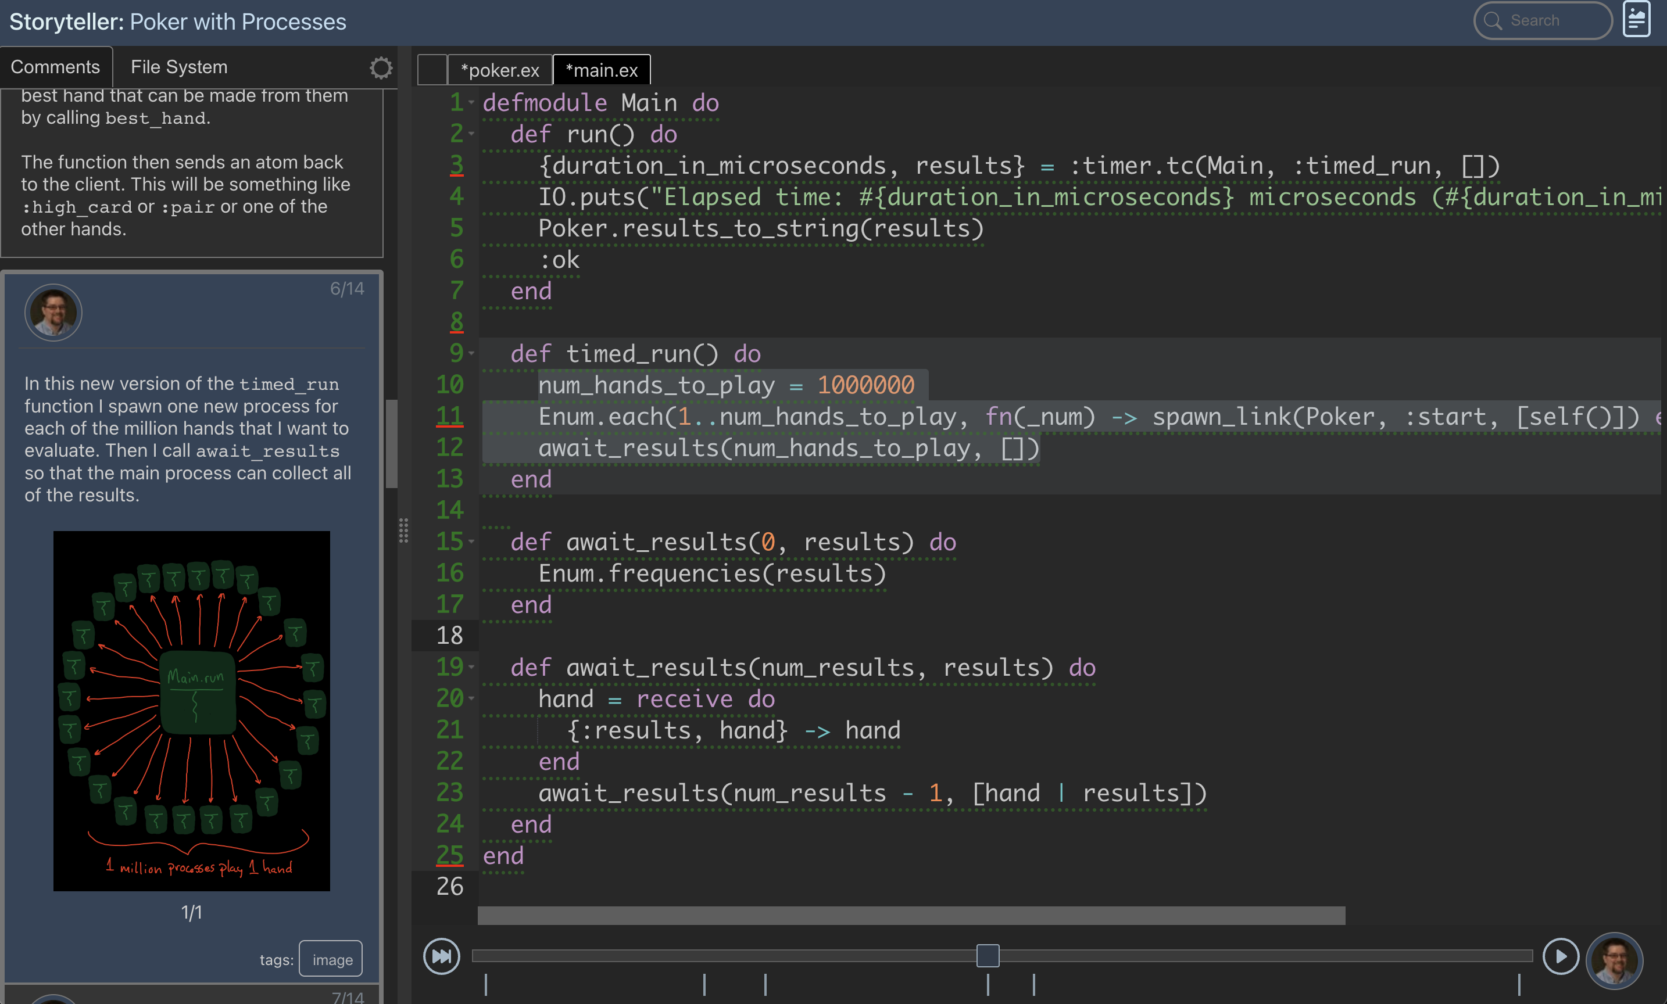Screen dimensions: 1667x1004
Task: Collapse the receive block fold on line 20
Action: coord(471,698)
